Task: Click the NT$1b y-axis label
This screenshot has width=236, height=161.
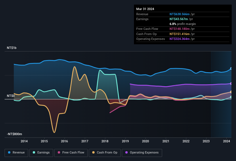Action: [x=11, y=48]
